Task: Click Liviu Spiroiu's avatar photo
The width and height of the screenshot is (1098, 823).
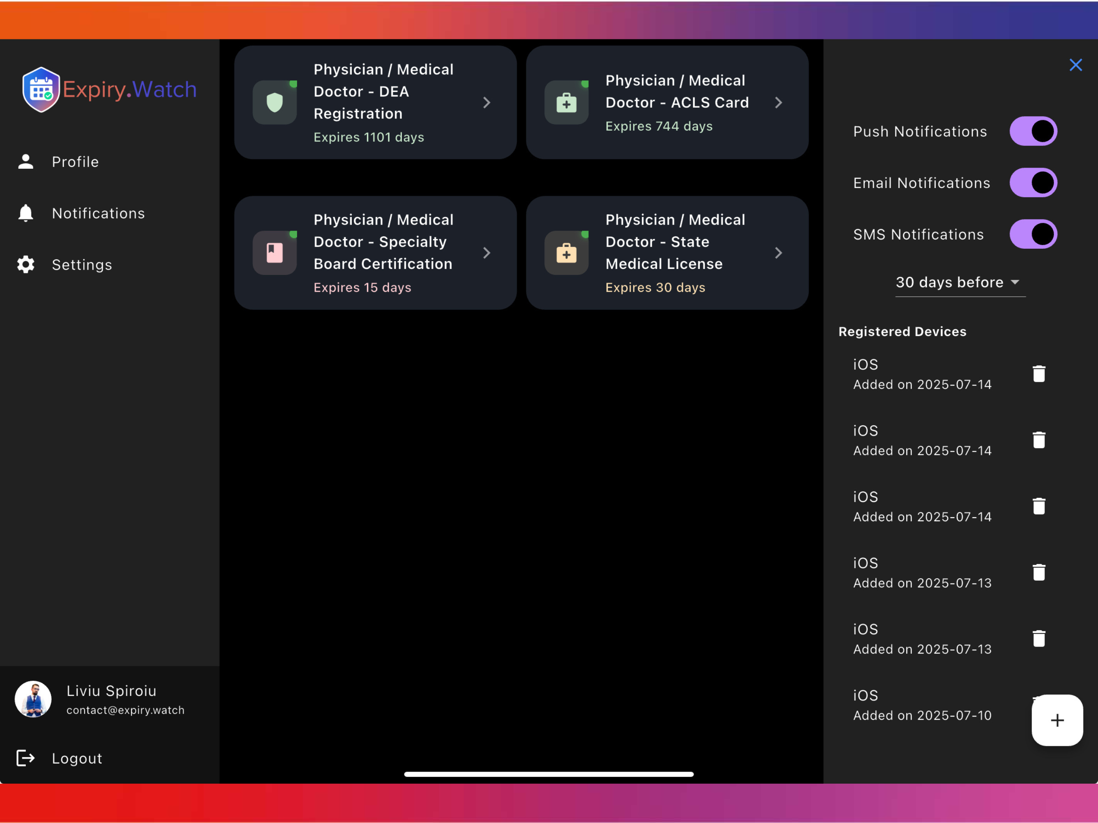Action: (33, 699)
